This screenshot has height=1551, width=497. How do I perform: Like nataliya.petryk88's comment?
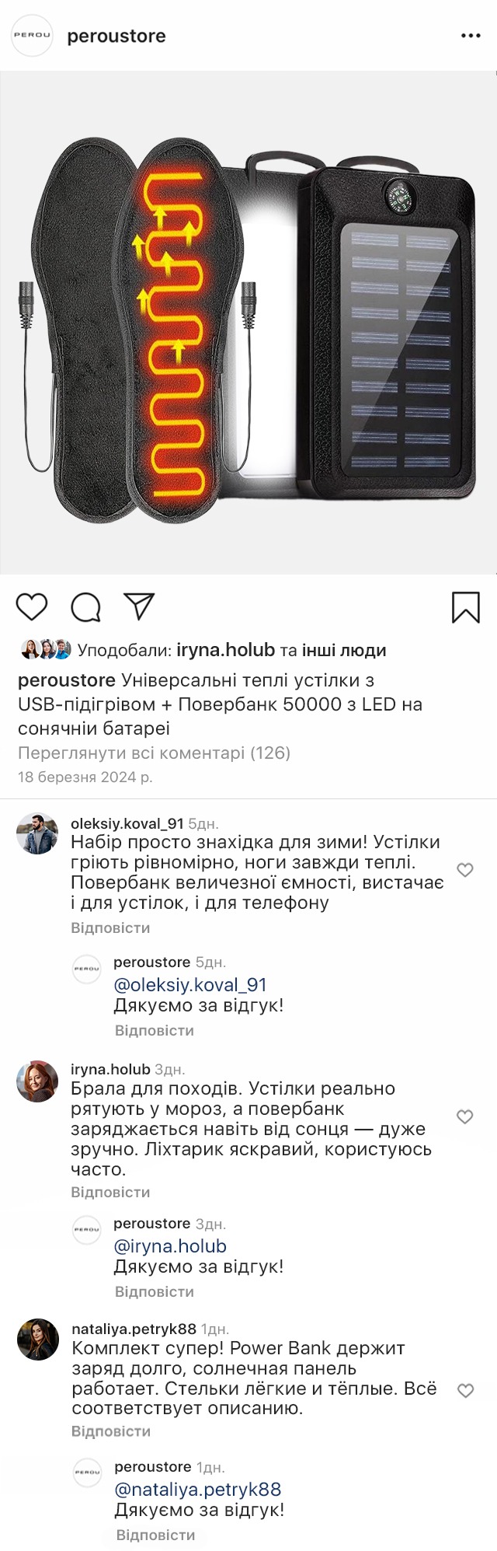pos(465,1390)
